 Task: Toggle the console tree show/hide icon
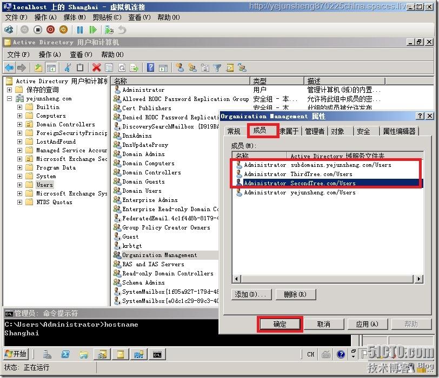coord(51,67)
